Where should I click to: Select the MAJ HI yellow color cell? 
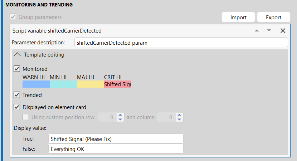click(90, 84)
